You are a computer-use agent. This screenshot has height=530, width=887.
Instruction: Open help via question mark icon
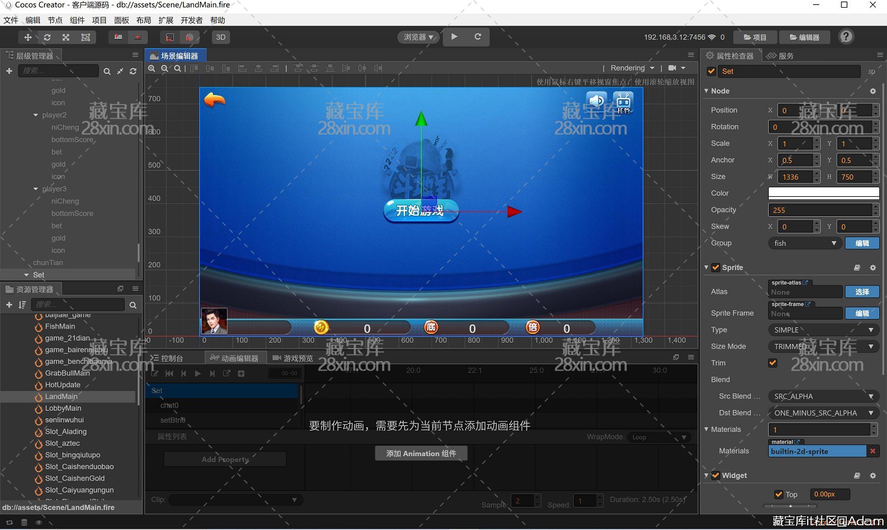846,37
